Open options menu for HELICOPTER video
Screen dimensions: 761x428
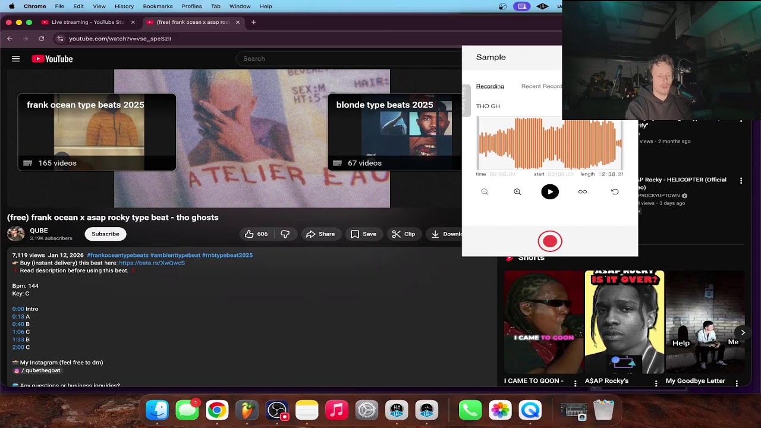tap(741, 181)
